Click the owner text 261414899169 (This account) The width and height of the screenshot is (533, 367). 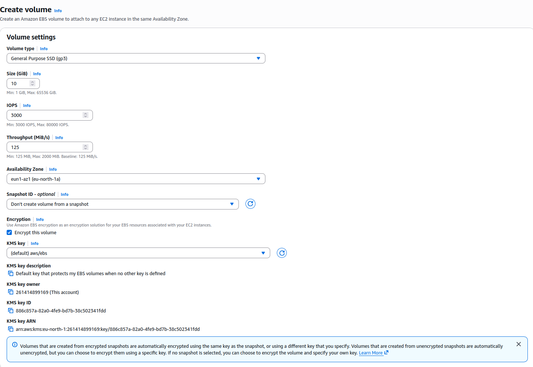click(47, 292)
